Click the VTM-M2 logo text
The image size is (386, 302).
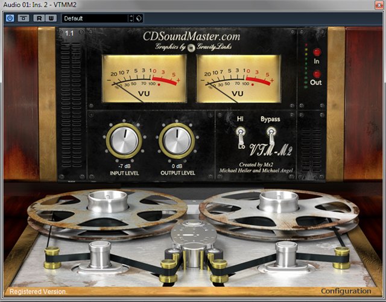[x=271, y=150]
